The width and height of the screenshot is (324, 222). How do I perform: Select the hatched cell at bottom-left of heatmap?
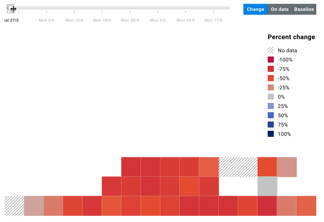tap(14, 206)
